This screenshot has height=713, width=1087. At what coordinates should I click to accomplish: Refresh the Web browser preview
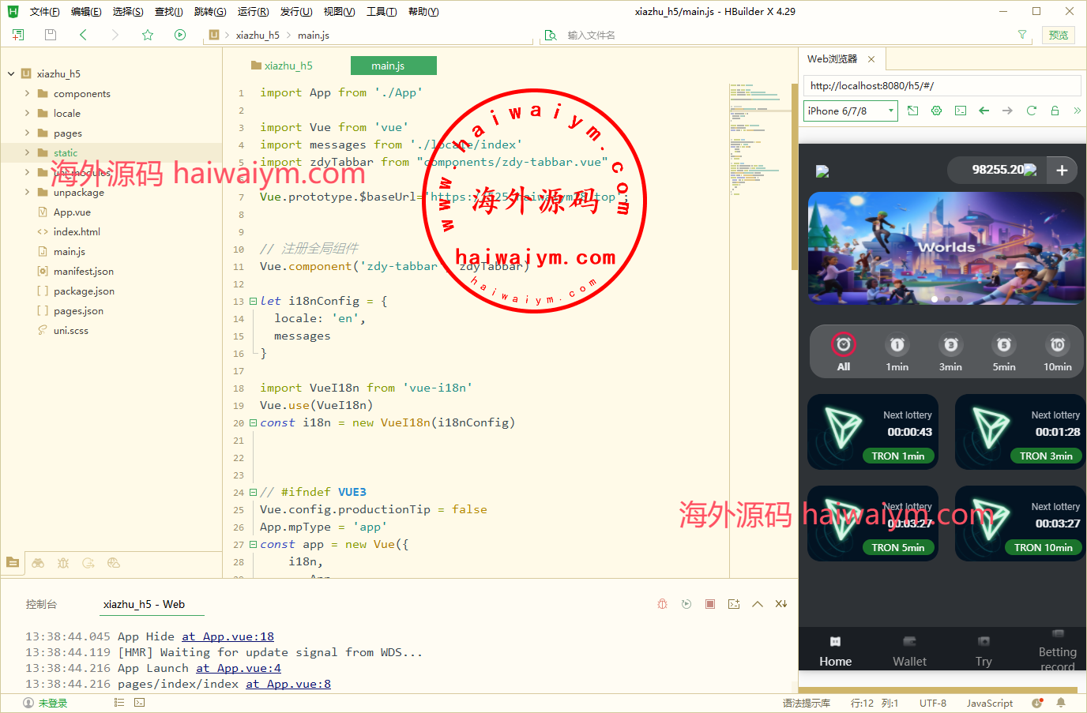click(x=1031, y=111)
